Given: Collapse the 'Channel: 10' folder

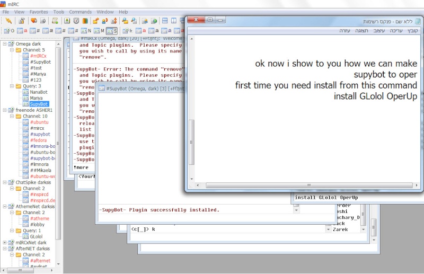Looking at the screenshot, I should 12,116.
